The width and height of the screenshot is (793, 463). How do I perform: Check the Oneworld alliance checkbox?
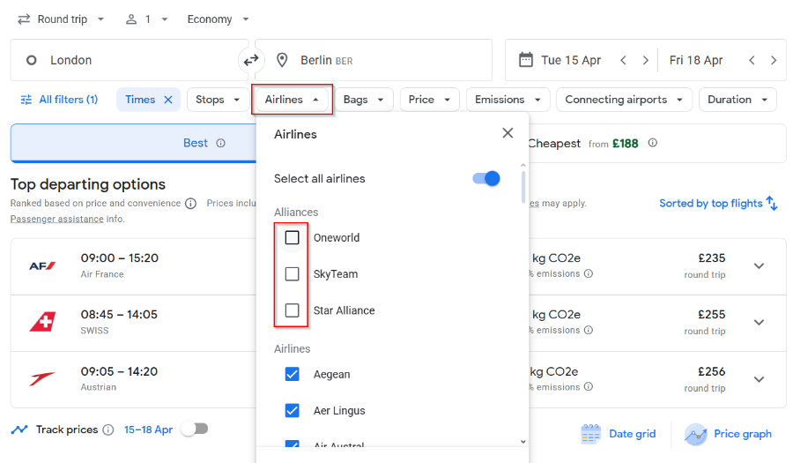point(292,237)
